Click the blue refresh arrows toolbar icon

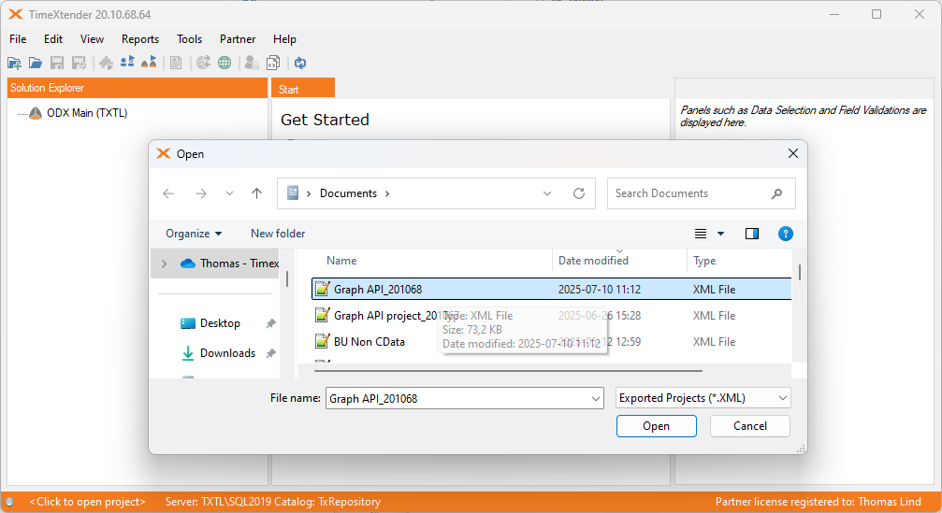click(300, 63)
